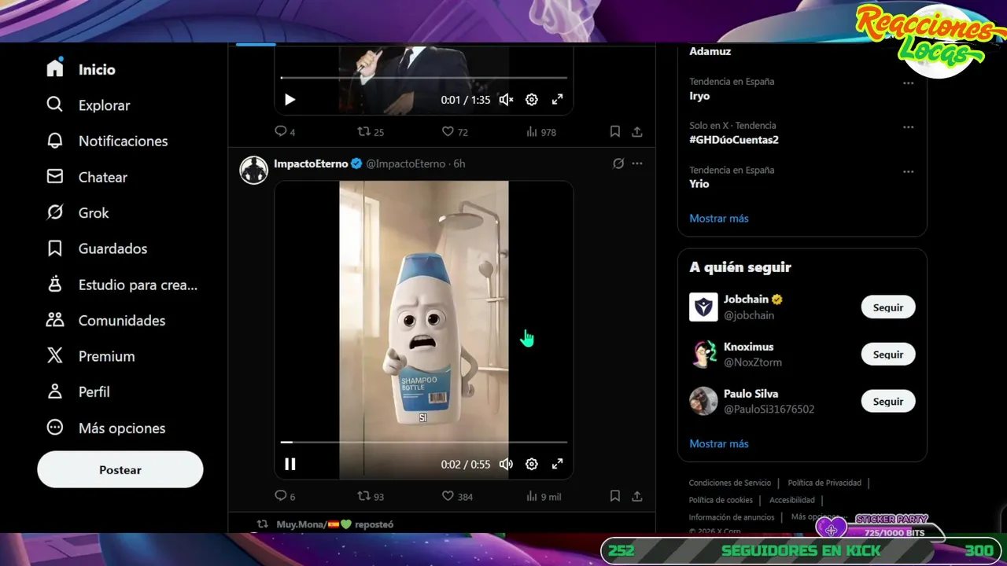Open more options for Yrio trend

pyautogui.click(x=909, y=171)
